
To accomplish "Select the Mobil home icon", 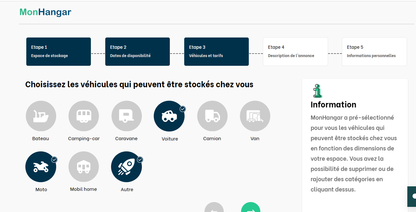I will 84,167.
